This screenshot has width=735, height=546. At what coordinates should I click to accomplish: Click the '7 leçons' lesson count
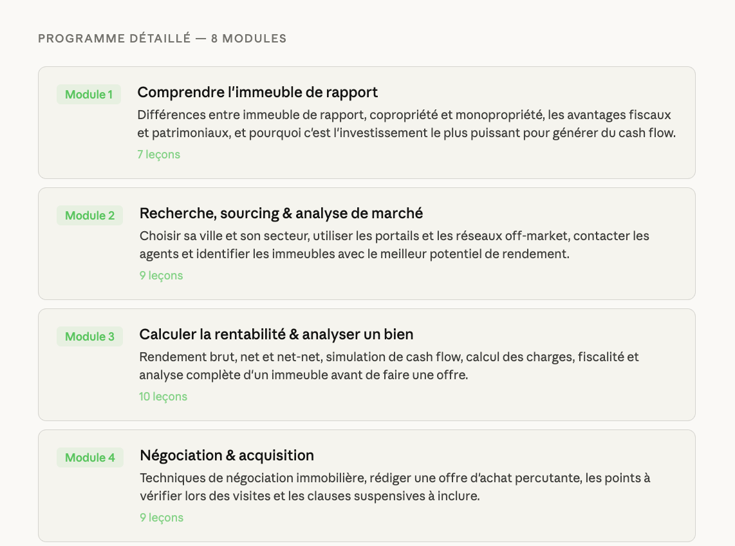(x=158, y=155)
